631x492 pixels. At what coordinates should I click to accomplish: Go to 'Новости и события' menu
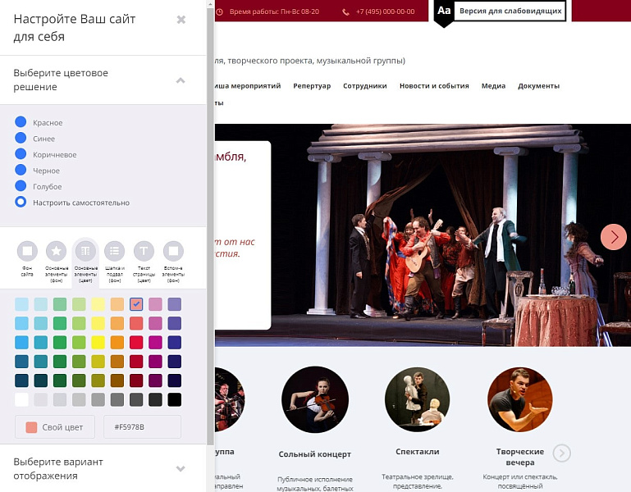pyautogui.click(x=434, y=86)
